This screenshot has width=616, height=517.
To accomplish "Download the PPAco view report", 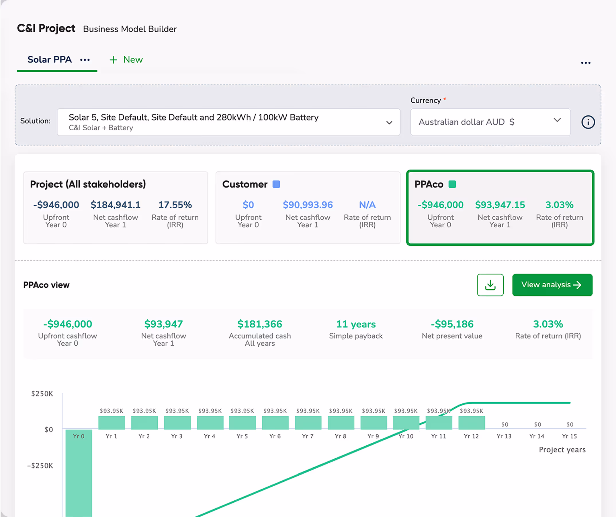I will (490, 285).
